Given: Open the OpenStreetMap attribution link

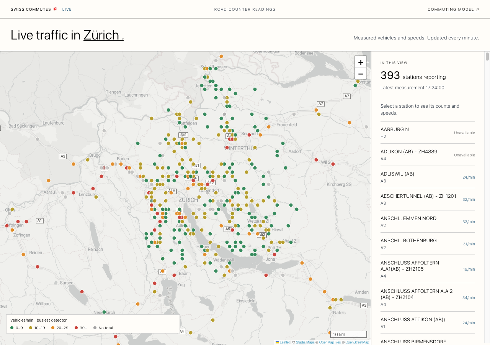Looking at the screenshot, I should (357, 342).
